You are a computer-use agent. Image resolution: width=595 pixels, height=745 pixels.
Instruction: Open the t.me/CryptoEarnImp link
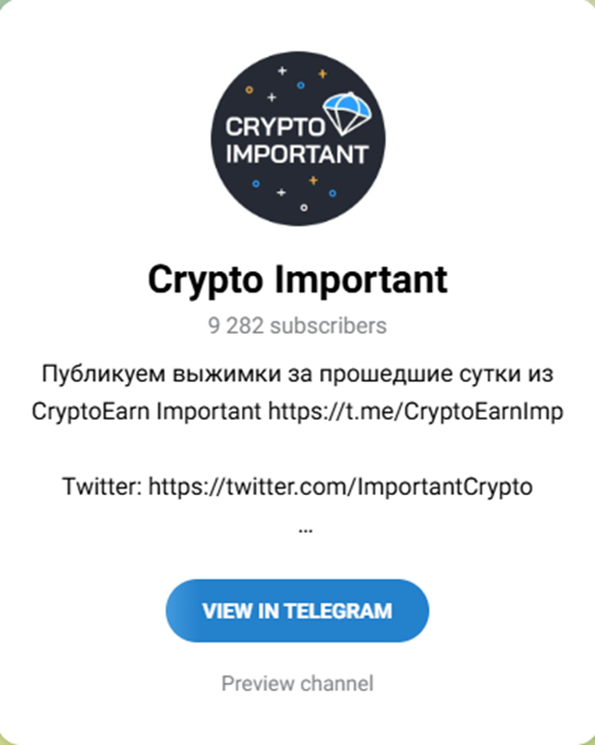(x=416, y=411)
